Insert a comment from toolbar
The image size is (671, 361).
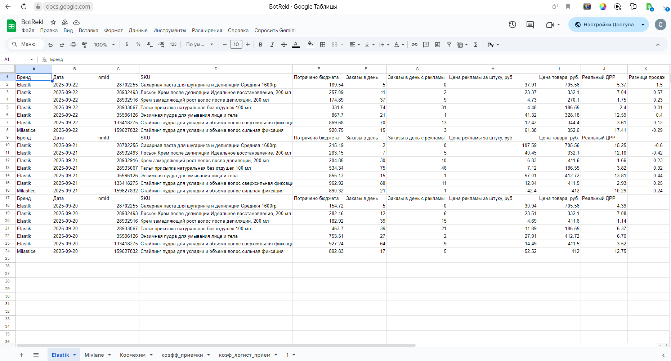(x=426, y=45)
